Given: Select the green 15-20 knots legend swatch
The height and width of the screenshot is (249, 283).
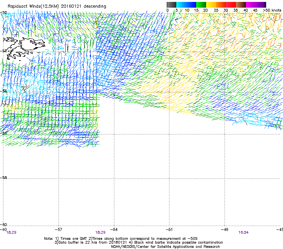Looking at the screenshot, I should click(x=201, y=5).
